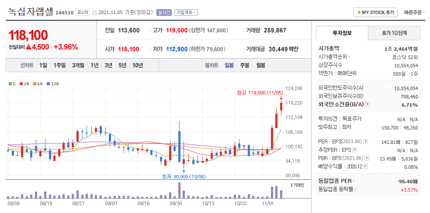
Task: Click the +3.96% change percentage
Action: (x=66, y=47)
